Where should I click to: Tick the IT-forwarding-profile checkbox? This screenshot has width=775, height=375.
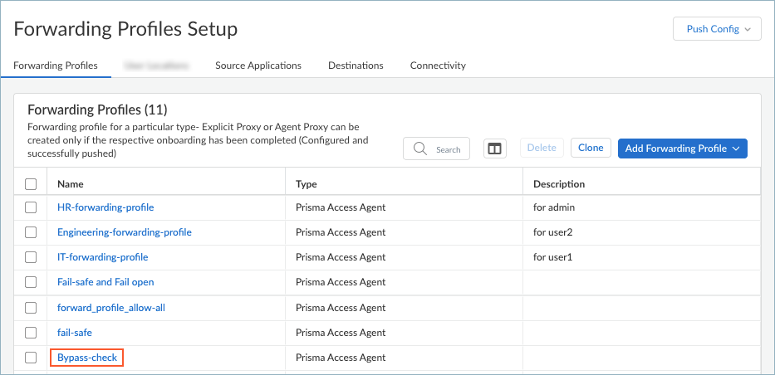coord(31,257)
